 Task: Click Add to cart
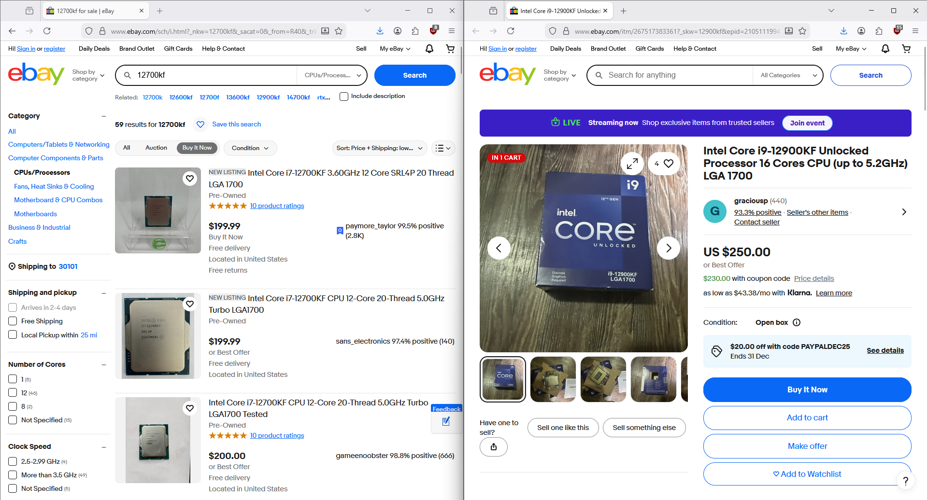(807, 418)
